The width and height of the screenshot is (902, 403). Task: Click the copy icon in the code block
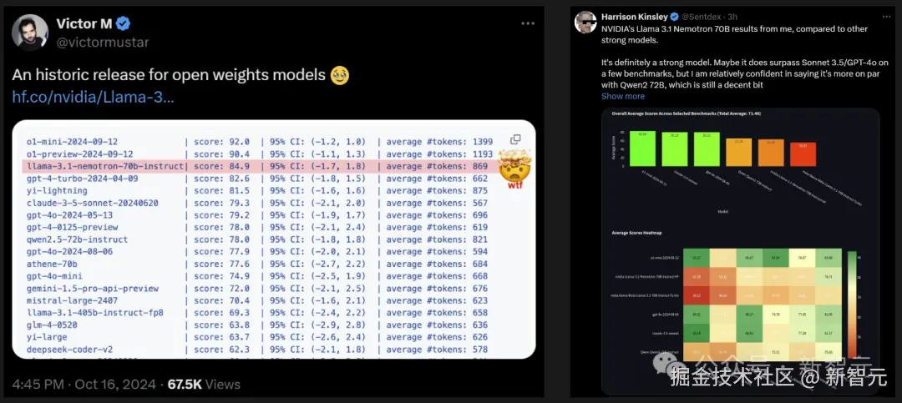pyautogui.click(x=515, y=139)
